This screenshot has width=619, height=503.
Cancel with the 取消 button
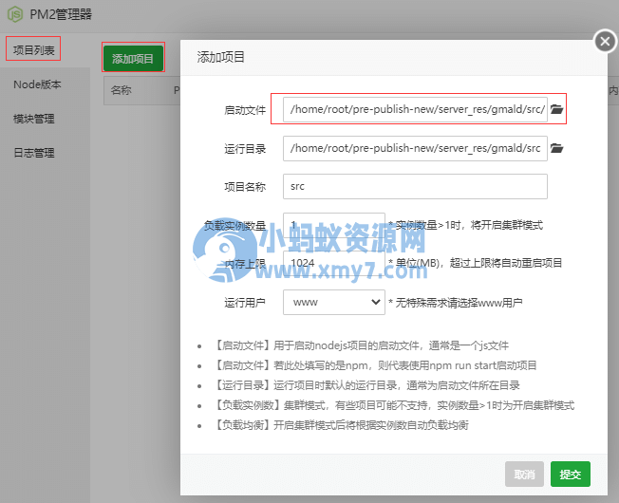click(x=524, y=474)
